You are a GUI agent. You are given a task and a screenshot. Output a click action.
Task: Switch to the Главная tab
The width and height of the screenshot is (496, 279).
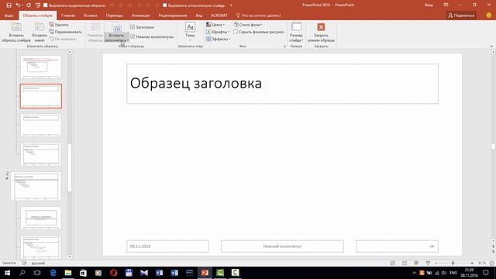point(68,15)
